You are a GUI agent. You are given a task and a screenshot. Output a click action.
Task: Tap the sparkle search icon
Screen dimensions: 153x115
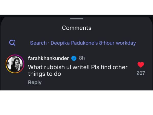pyautogui.click(x=12, y=43)
